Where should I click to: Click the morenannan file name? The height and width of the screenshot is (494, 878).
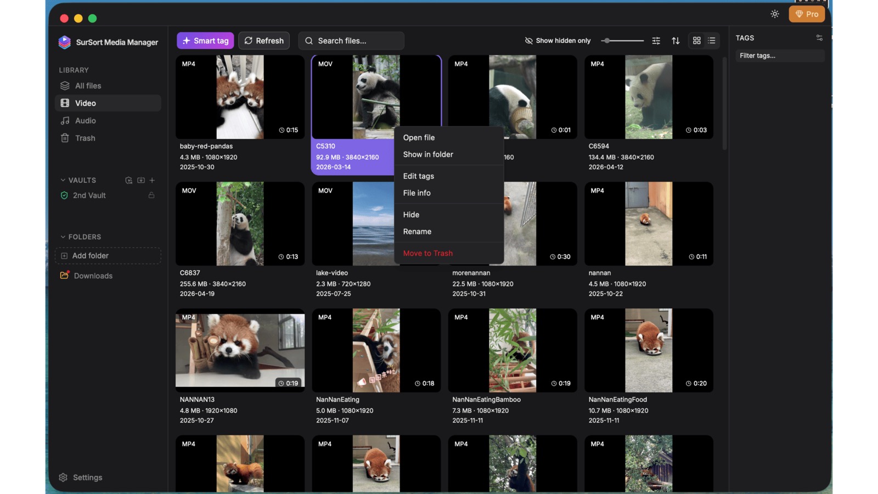(471, 273)
